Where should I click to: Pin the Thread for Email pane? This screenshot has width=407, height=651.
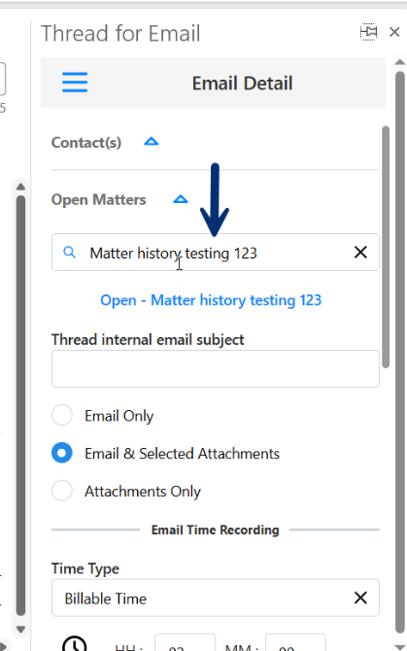pos(368,32)
